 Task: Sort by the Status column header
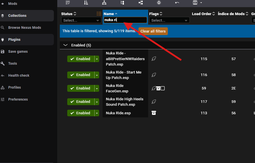point(69,14)
